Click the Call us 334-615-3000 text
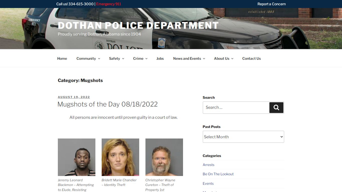Image resolution: width=342 pixels, height=192 pixels. pyautogui.click(x=75, y=4)
